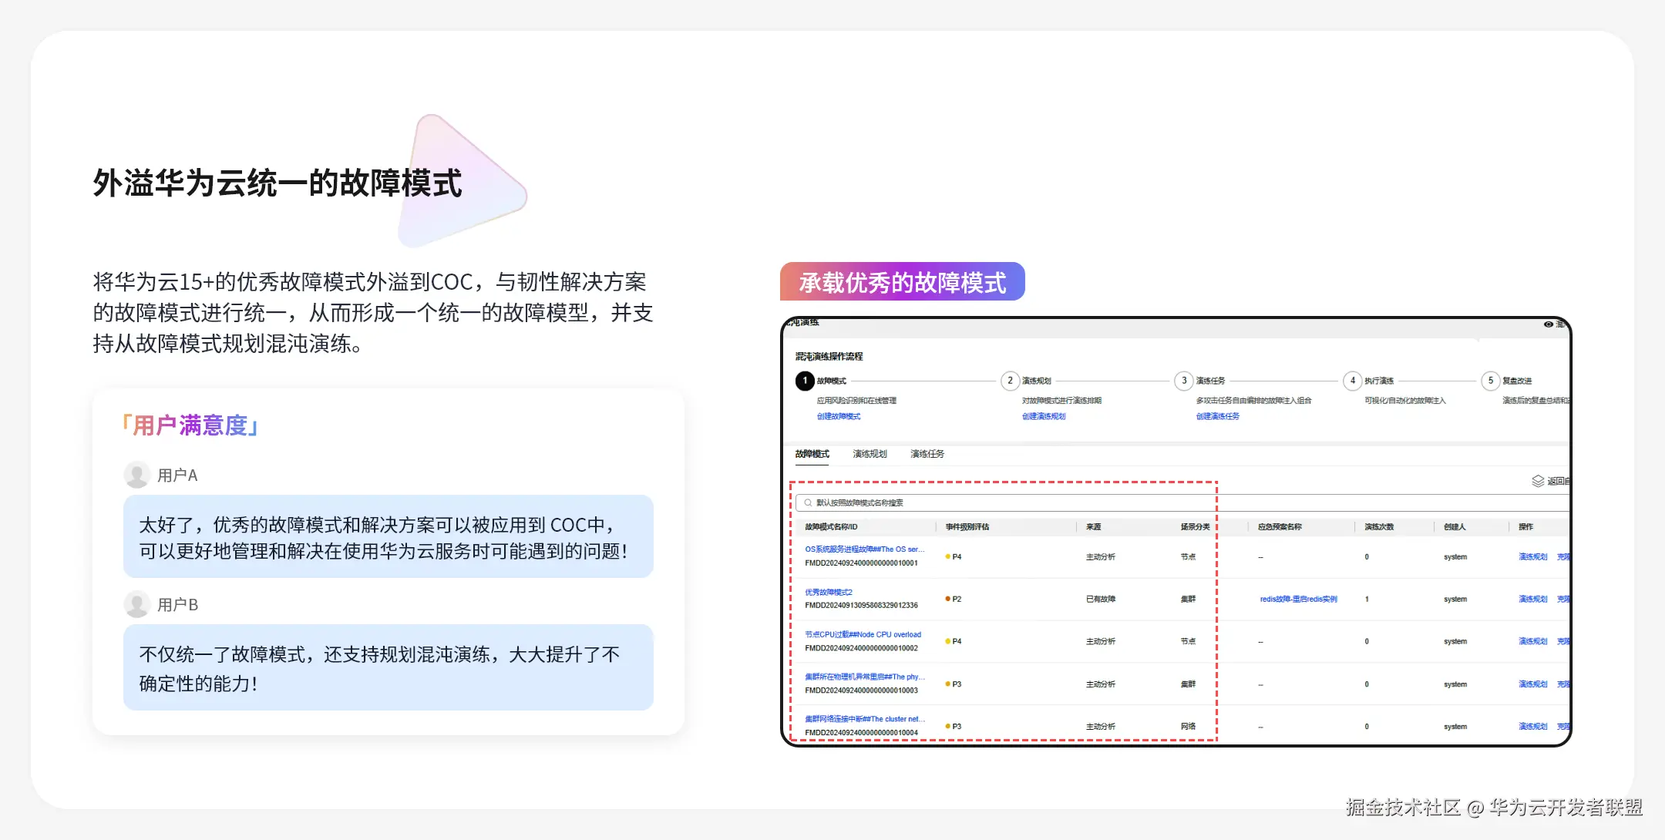Viewport: 1665px width, 840px height.
Task: Open the 优秀故障模式2 entry
Action: click(x=829, y=592)
